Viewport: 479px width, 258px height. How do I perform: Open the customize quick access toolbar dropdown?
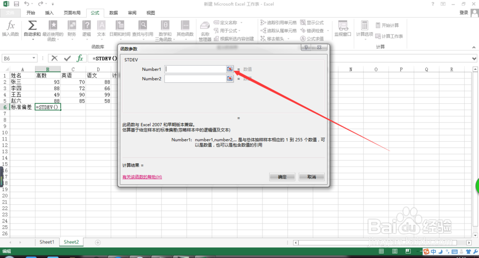pos(53,4)
